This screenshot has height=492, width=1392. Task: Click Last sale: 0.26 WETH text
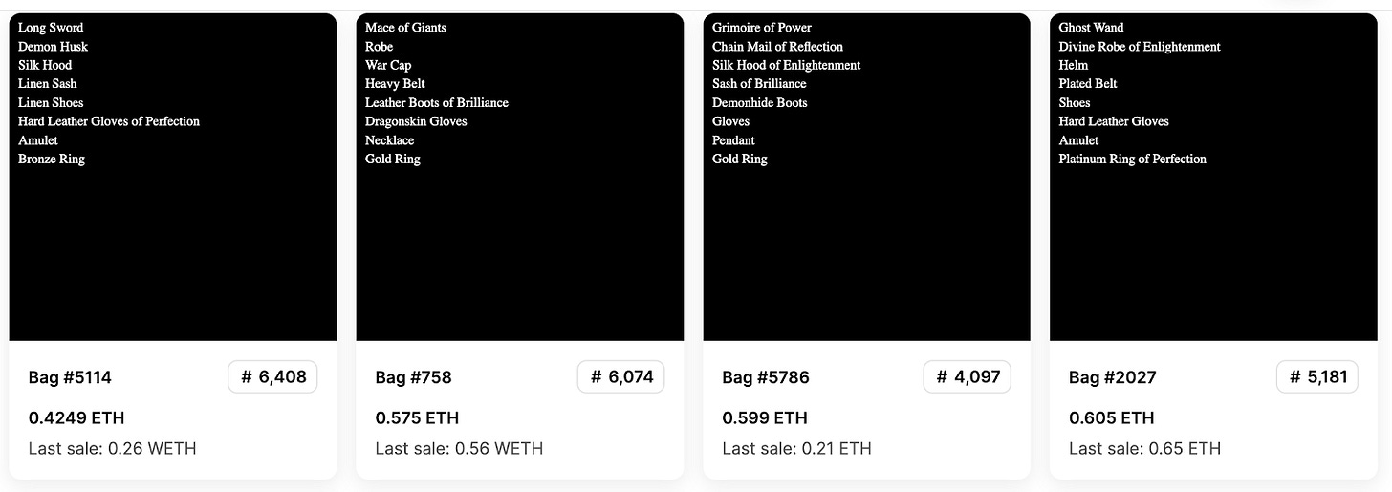pyautogui.click(x=112, y=448)
